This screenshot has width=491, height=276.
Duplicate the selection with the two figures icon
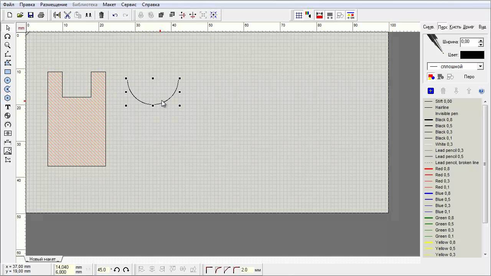pyautogui.click(x=89, y=15)
